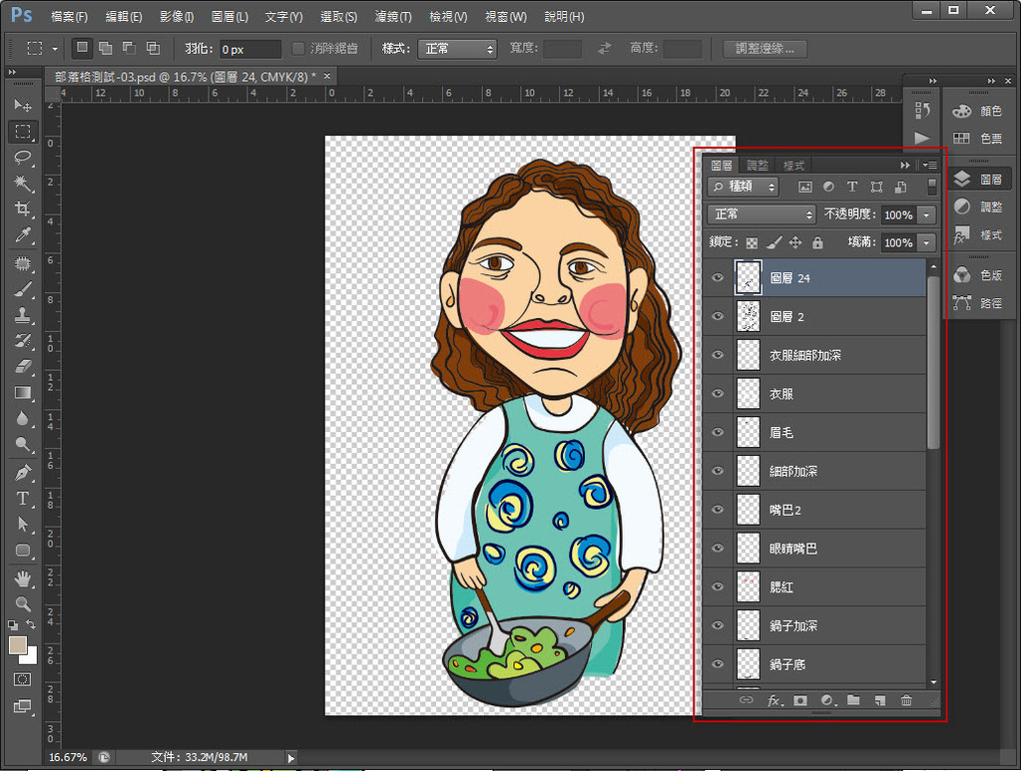Toggle visibility of 衣服 layer
Viewport: 1021px width, 771px height.
(717, 394)
